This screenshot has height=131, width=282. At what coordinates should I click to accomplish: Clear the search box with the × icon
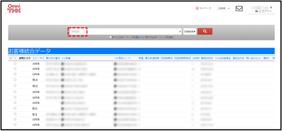click(180, 31)
